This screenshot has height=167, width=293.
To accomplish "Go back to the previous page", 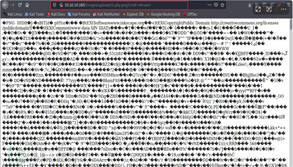I will (5, 5).
